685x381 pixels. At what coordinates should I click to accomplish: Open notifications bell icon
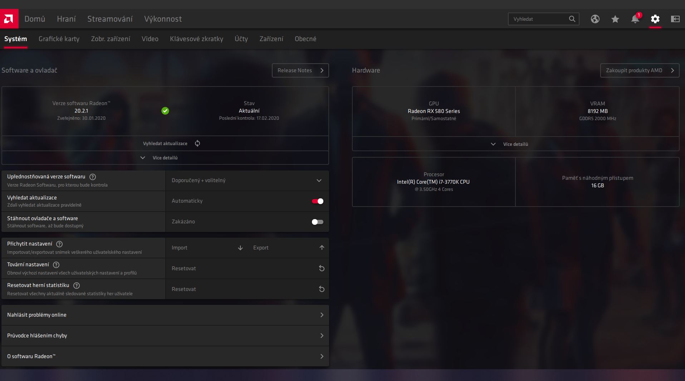point(635,19)
